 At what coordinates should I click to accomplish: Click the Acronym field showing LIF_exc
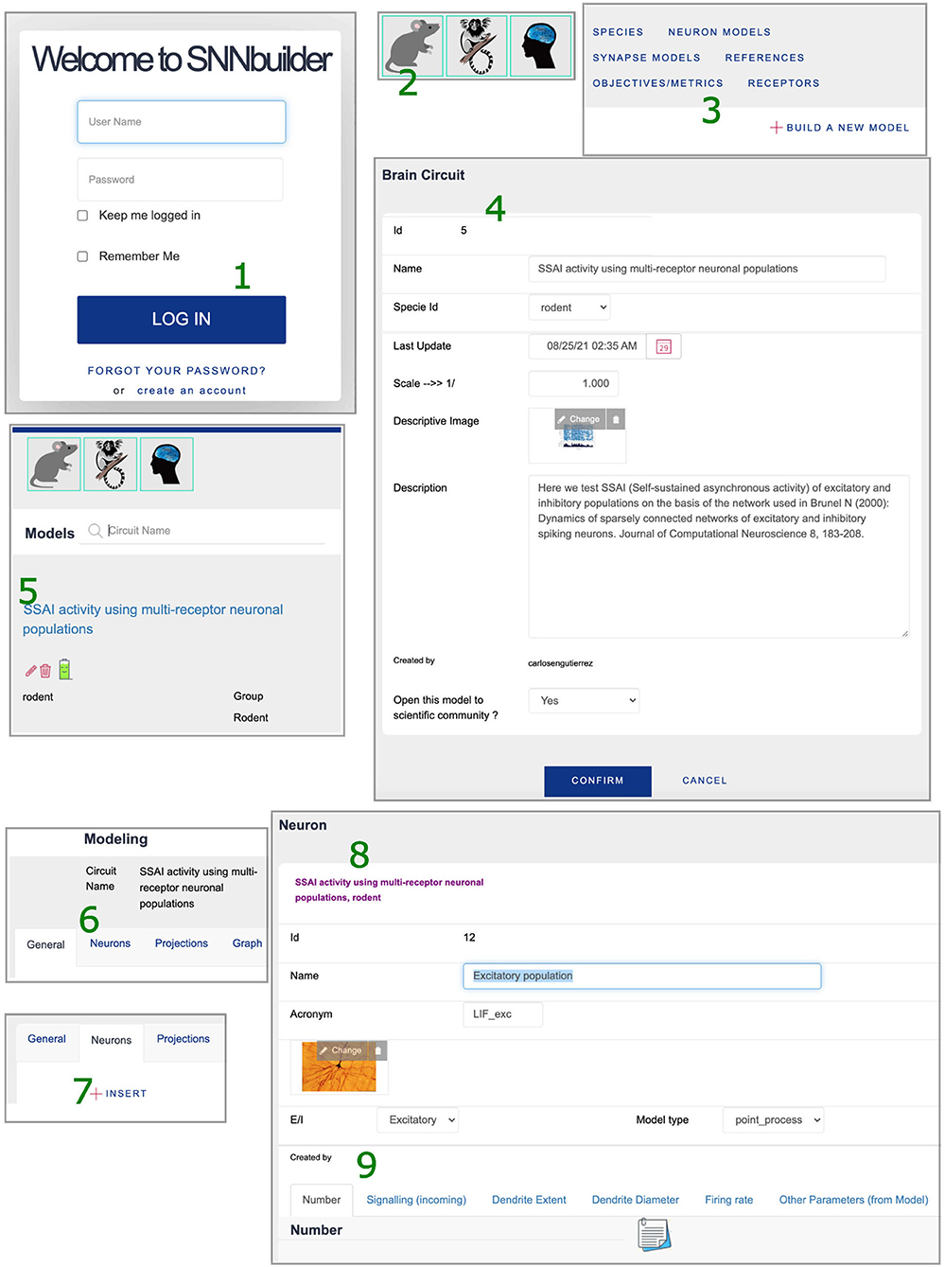(503, 1014)
